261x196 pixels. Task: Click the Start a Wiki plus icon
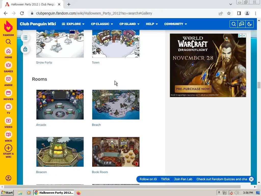(8, 148)
